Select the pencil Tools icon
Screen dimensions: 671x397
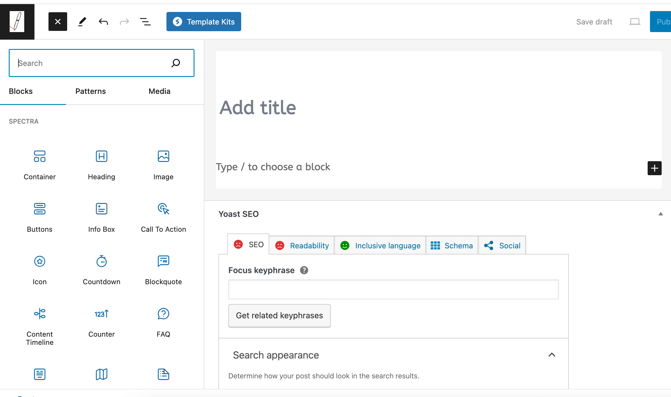coord(82,22)
